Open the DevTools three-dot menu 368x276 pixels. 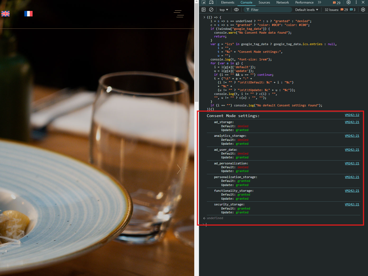[356, 2]
